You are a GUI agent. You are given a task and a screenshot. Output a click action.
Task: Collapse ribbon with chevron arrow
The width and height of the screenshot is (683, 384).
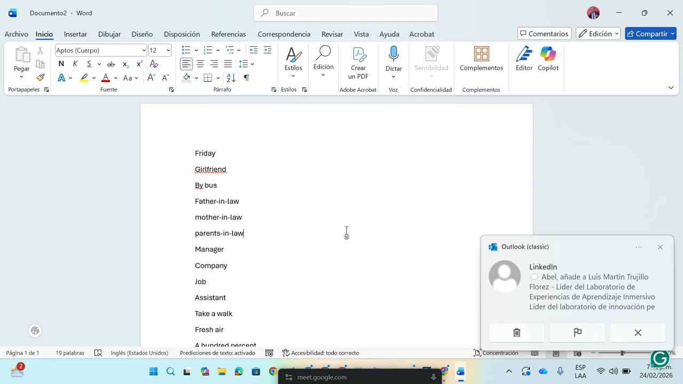click(x=671, y=87)
